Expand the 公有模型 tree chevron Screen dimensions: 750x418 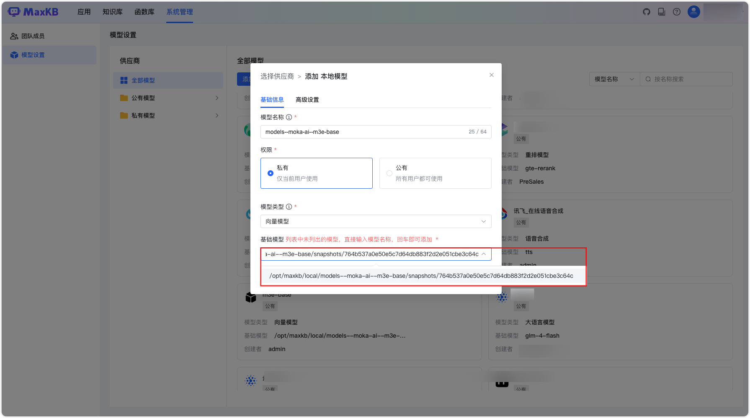click(x=217, y=98)
